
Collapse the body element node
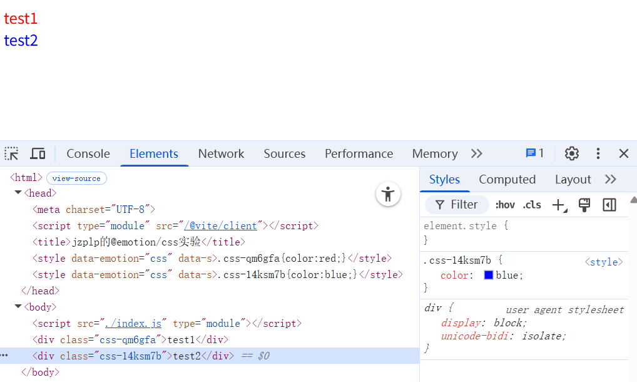click(18, 307)
